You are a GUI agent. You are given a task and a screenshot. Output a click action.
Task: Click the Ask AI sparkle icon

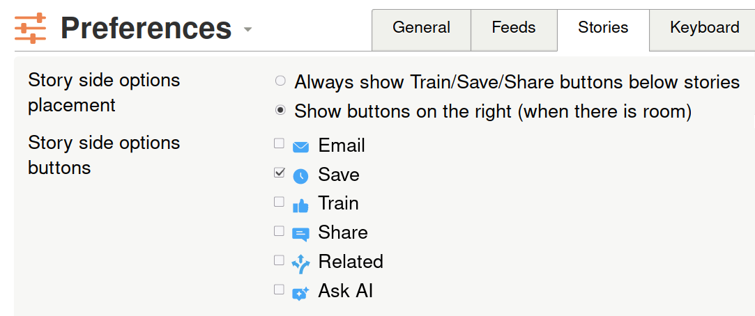300,293
